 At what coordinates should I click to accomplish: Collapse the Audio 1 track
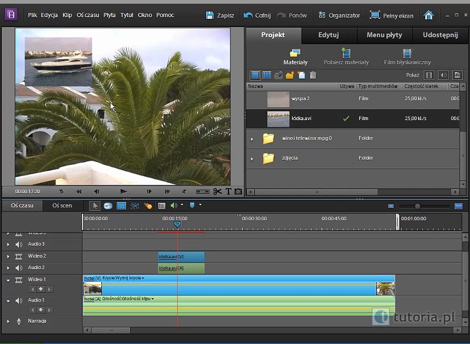[x=8, y=301]
